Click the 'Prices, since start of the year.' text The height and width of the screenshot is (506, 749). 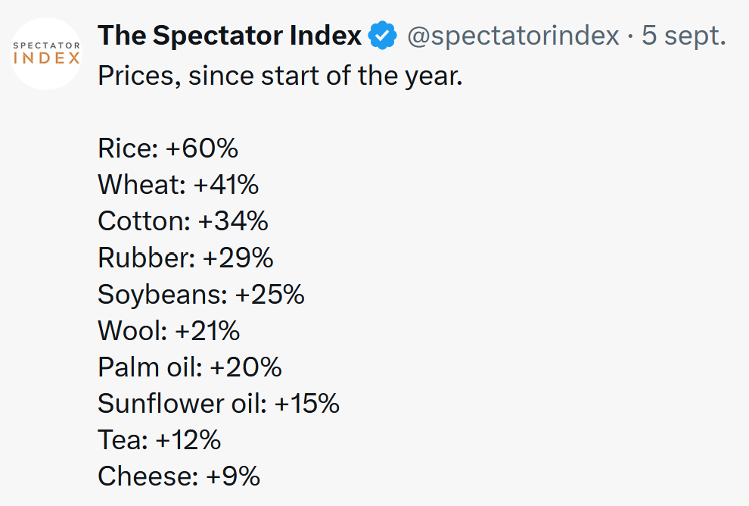click(x=280, y=76)
